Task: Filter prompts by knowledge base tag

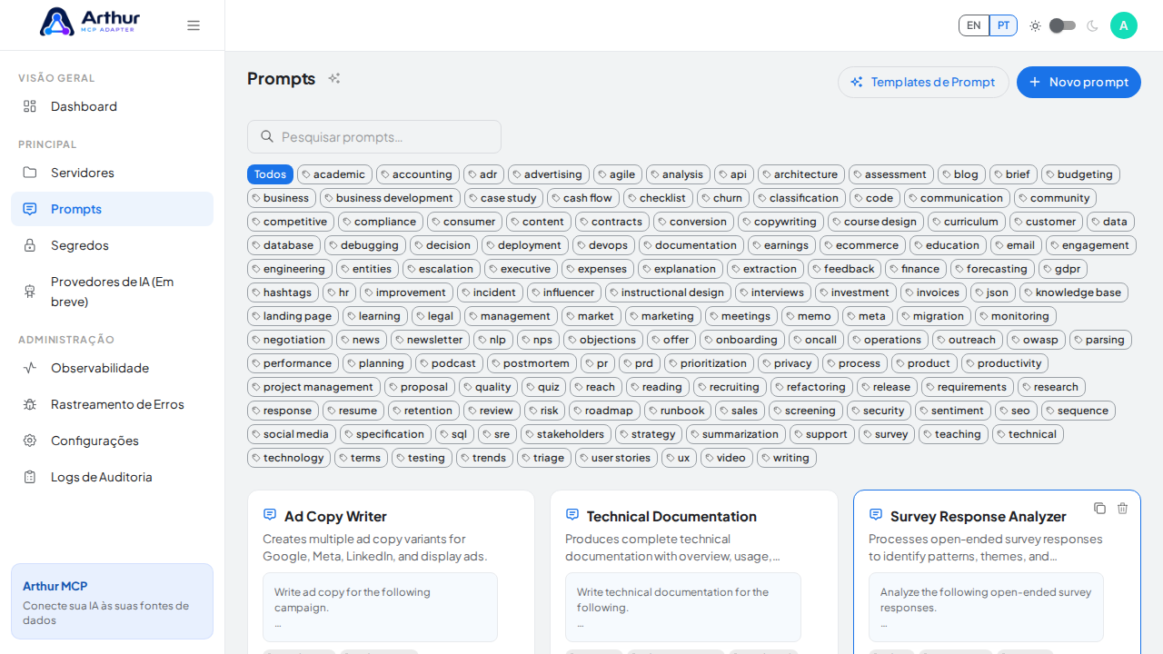Action: tap(1073, 292)
